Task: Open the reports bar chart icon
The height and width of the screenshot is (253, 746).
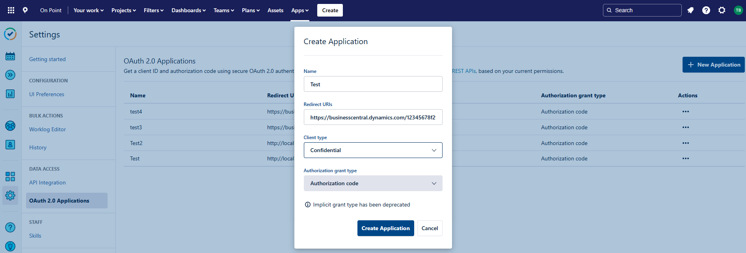Action: [10, 94]
